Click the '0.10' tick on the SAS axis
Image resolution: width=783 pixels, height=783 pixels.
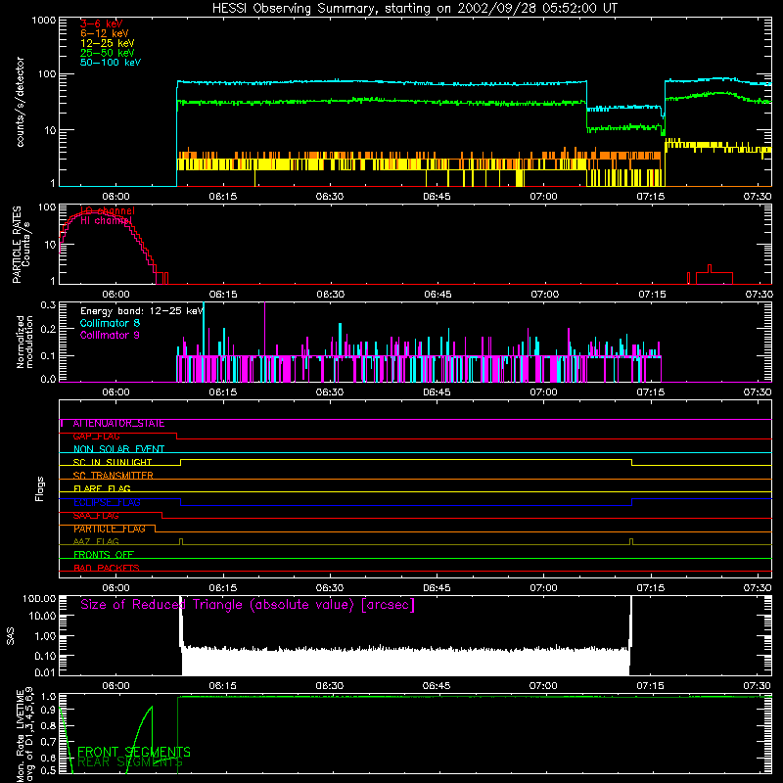pyautogui.click(x=45, y=656)
